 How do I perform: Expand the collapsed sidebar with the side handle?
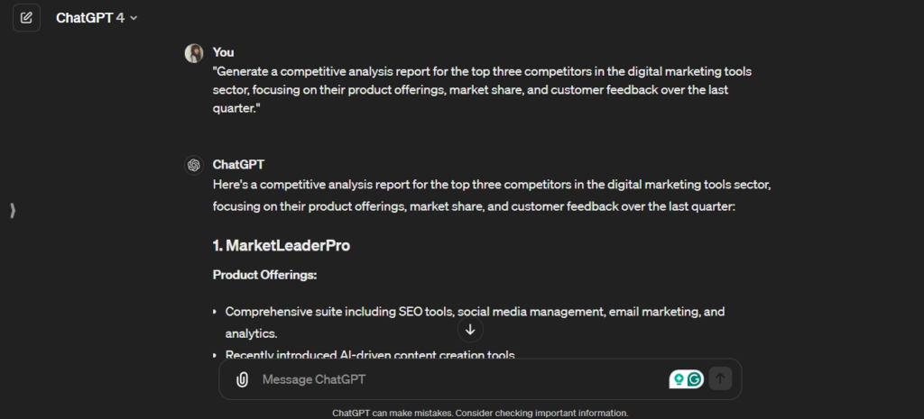pyautogui.click(x=13, y=211)
